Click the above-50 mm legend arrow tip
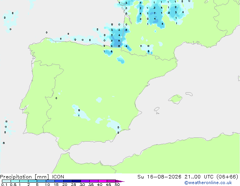The width and height of the screenshot is (240, 186). [120, 181]
